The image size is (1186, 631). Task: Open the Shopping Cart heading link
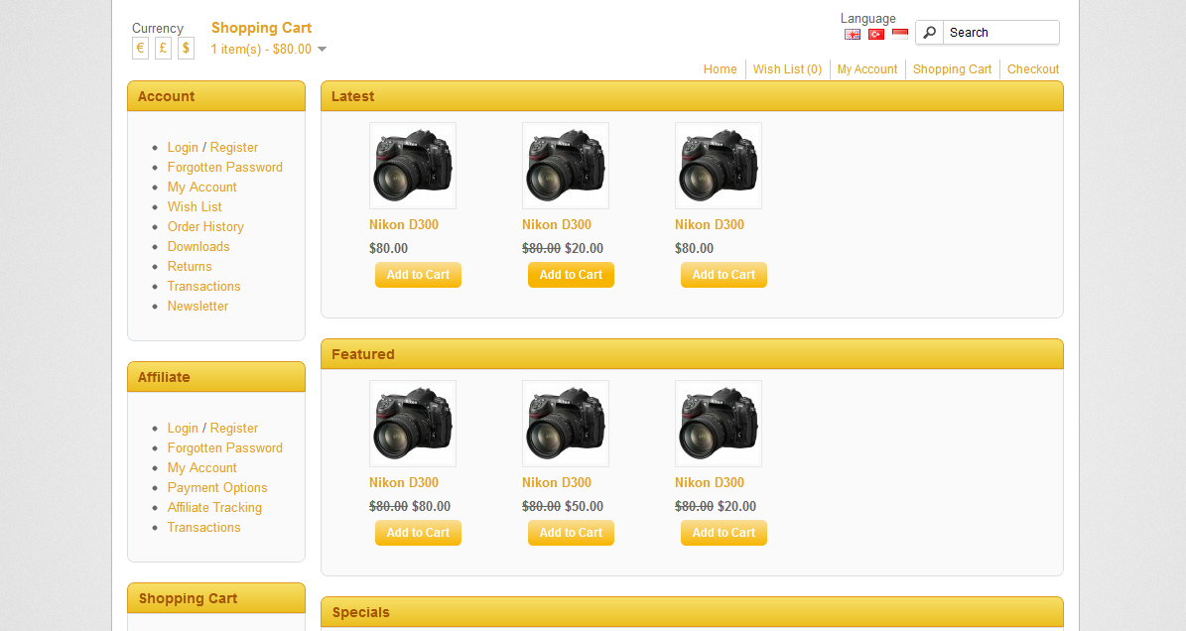pyautogui.click(x=261, y=28)
